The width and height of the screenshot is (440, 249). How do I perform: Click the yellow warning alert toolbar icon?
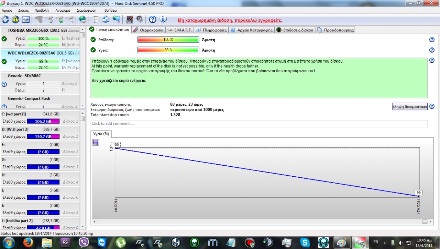(15, 19)
